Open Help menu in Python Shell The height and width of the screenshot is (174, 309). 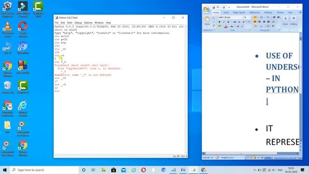[108, 23]
